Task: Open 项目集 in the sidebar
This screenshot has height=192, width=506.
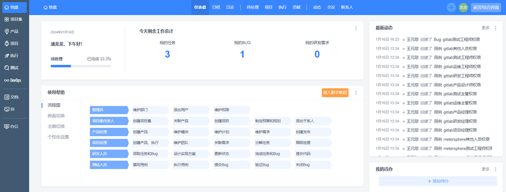Action: [14, 20]
